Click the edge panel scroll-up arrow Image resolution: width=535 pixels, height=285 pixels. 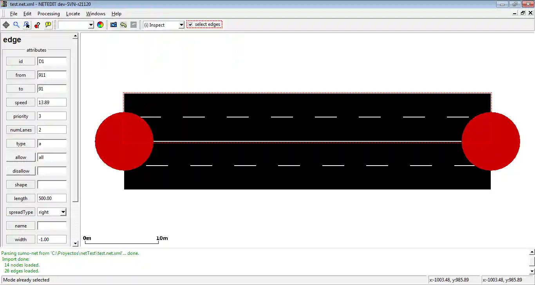(76, 36)
